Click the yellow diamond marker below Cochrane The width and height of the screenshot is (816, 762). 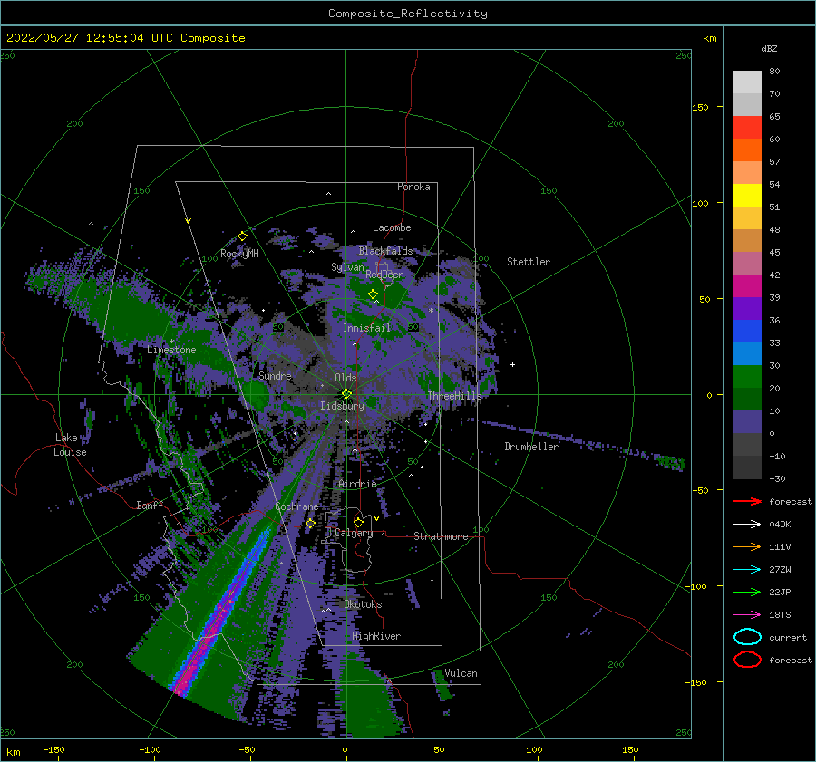tap(310, 523)
